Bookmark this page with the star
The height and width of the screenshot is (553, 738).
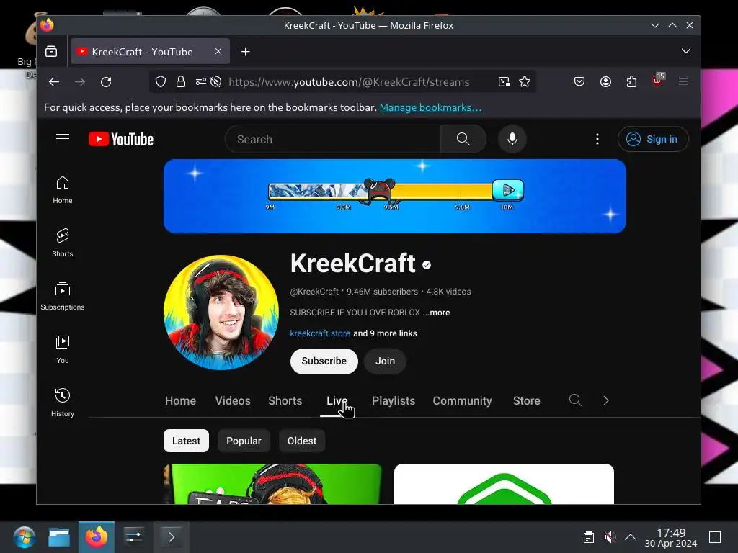[525, 82]
